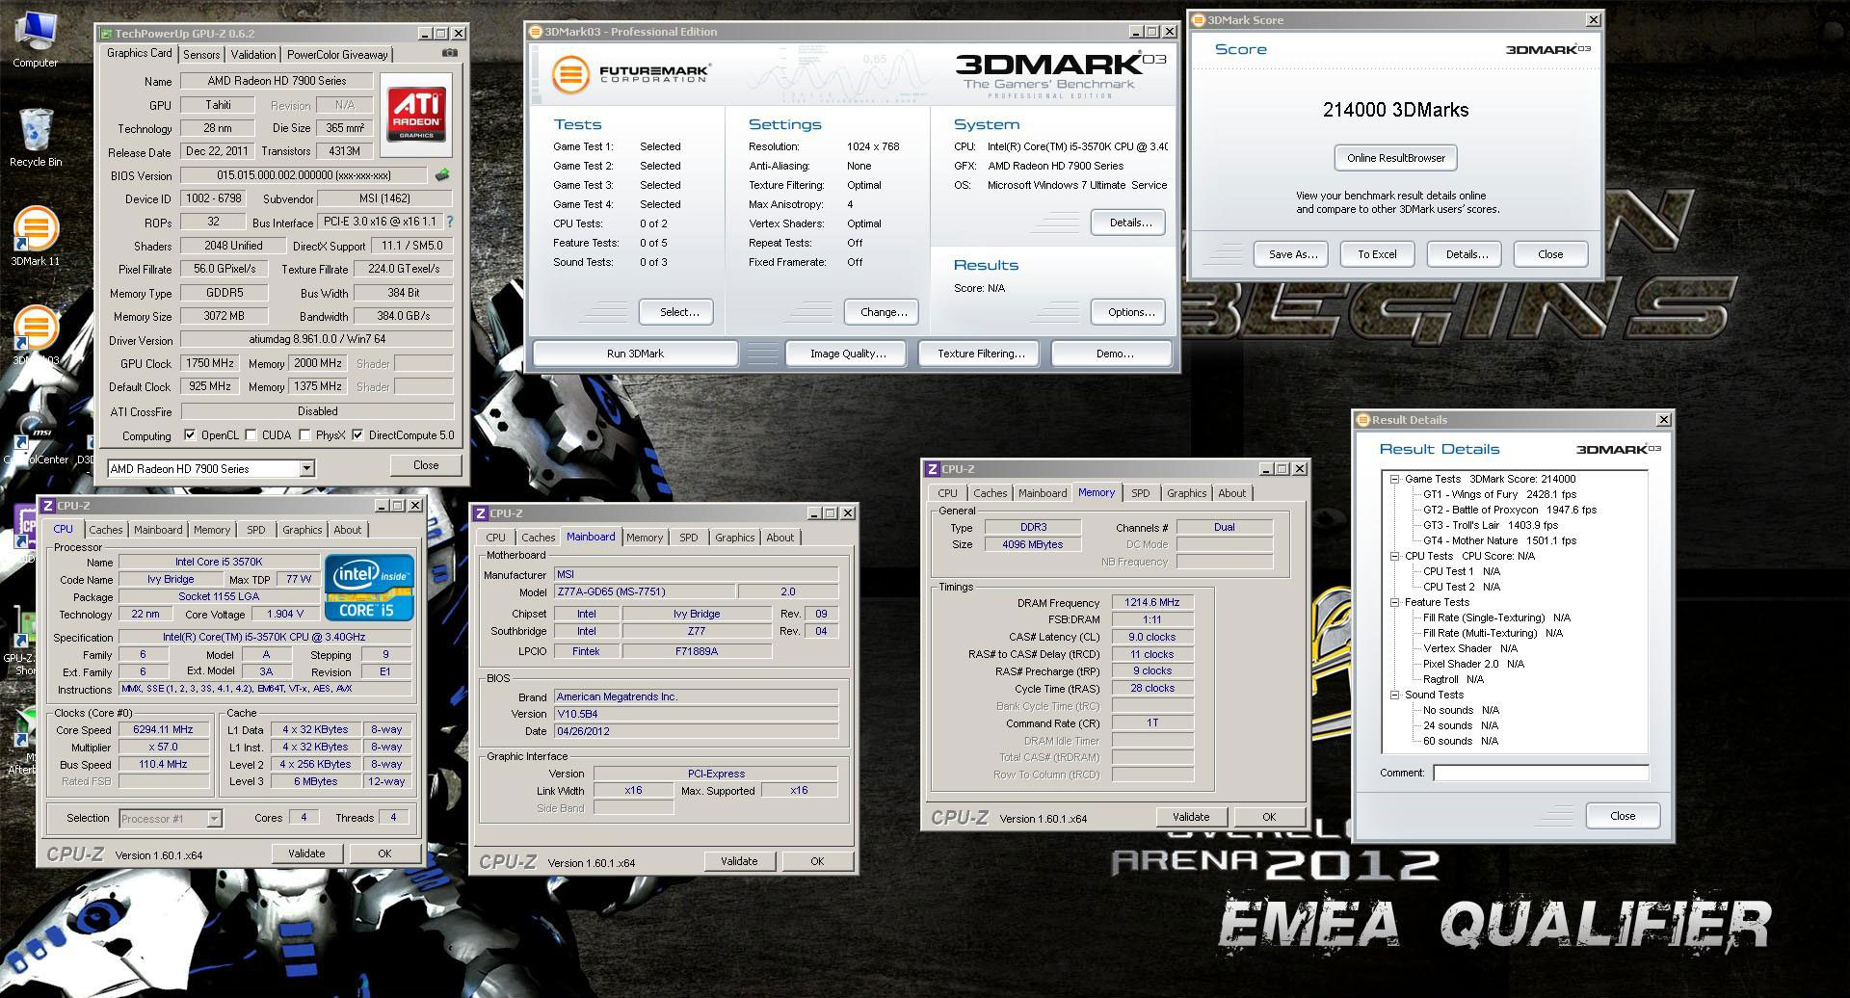Switch to the Sensors tab in GPU-Z
The height and width of the screenshot is (998, 1850).
pos(201,55)
